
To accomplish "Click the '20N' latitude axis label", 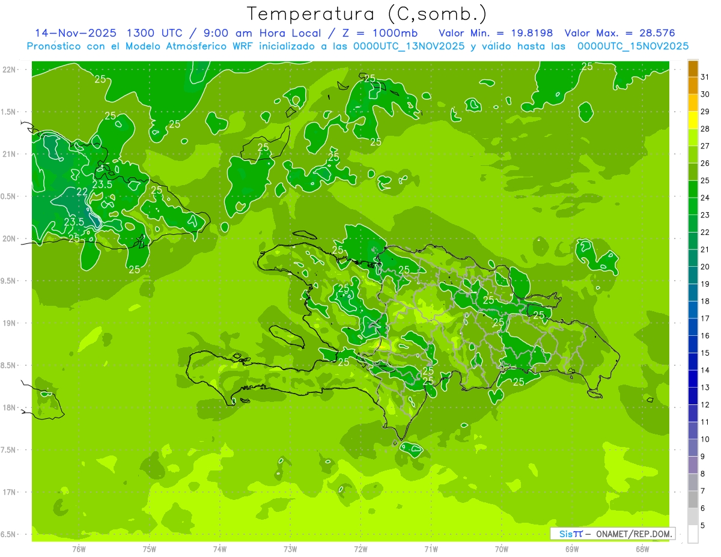I will coord(8,239).
